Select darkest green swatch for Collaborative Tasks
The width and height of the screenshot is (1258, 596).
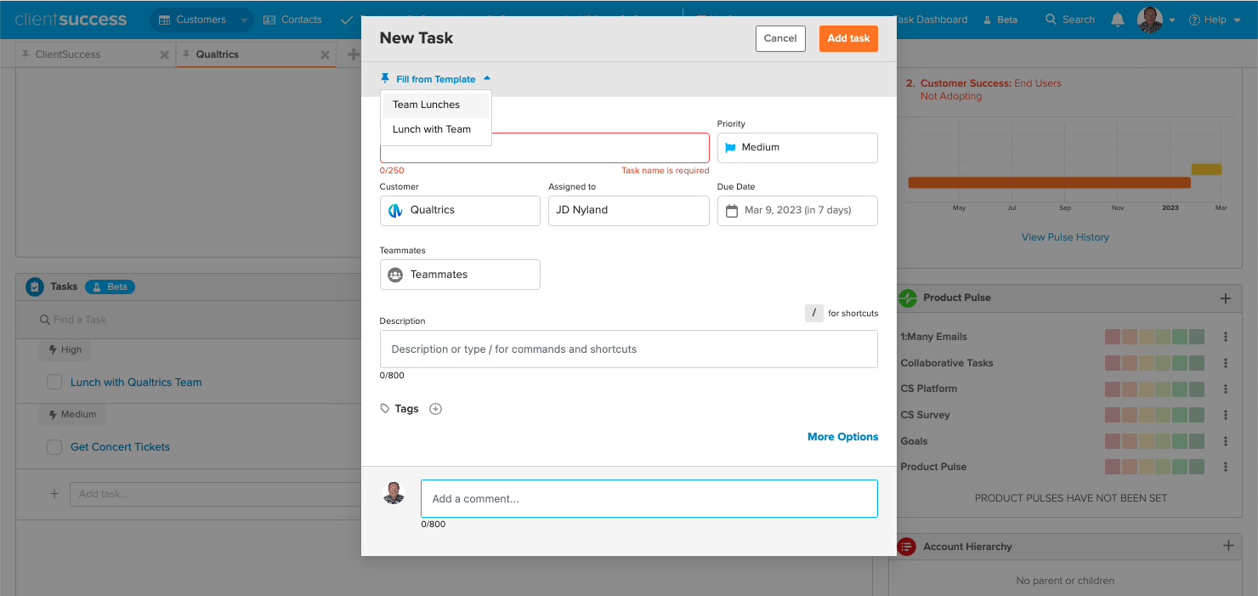click(1197, 363)
